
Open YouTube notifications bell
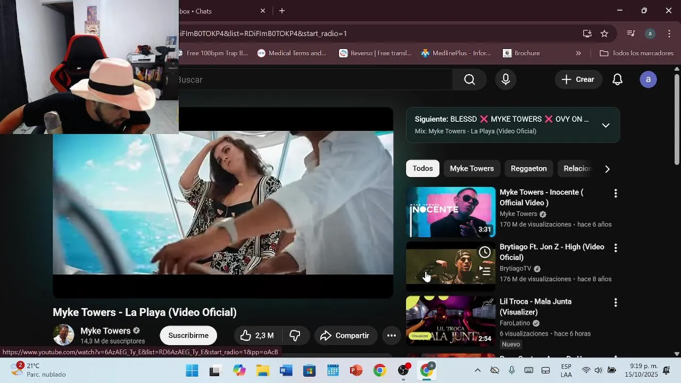point(617,80)
